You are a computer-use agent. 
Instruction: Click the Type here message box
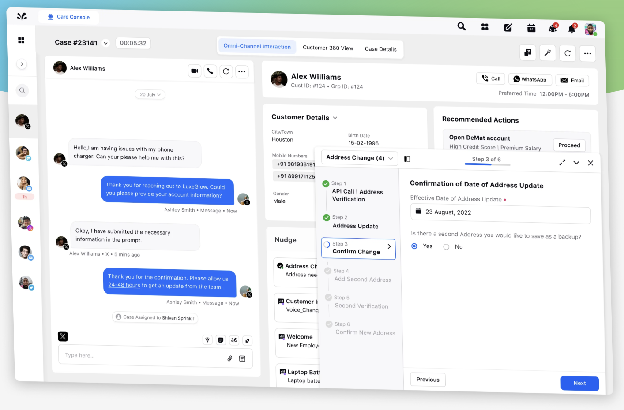coord(155,356)
